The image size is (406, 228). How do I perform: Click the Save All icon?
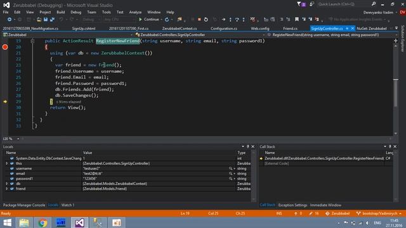[52, 20]
